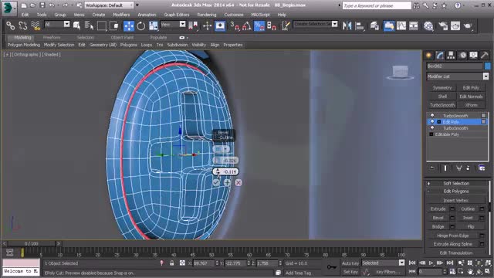This screenshot has height=278, width=494.
Task: Open the Motion command panel tab
Action: [462, 56]
